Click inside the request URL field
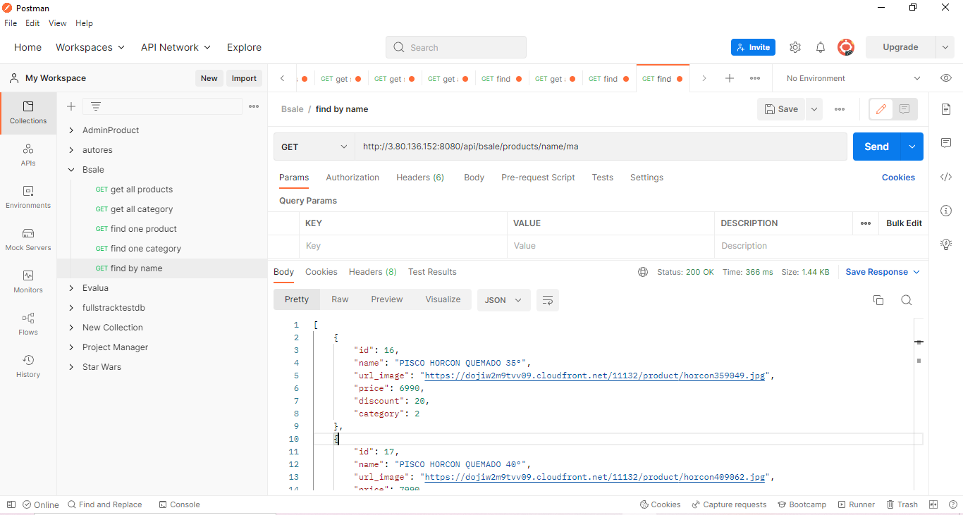The height and width of the screenshot is (515, 963). pyautogui.click(x=599, y=147)
